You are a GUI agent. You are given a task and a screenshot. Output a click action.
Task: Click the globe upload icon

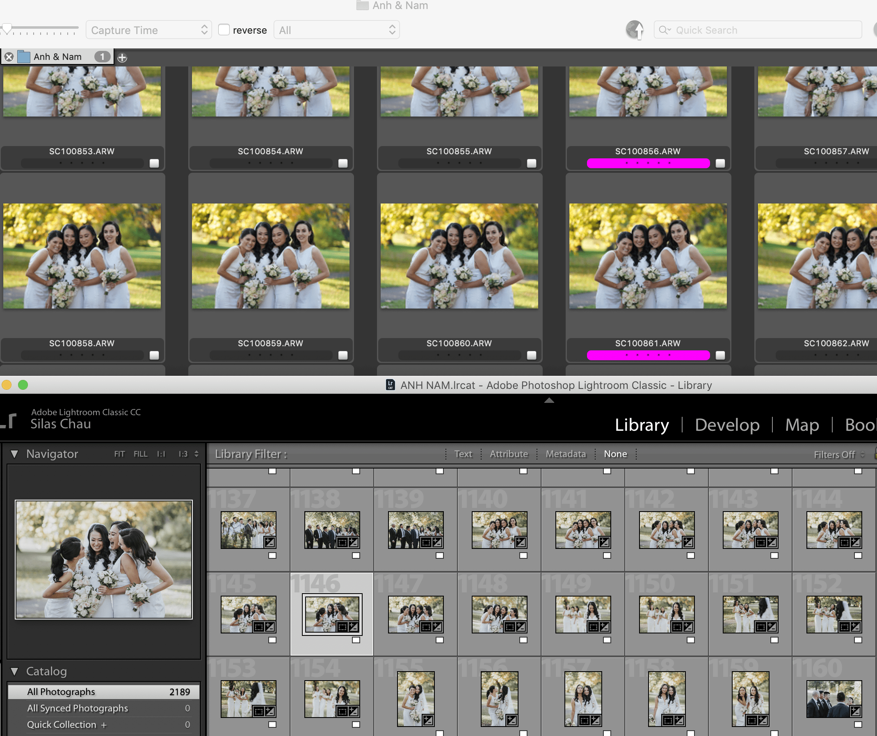634,30
